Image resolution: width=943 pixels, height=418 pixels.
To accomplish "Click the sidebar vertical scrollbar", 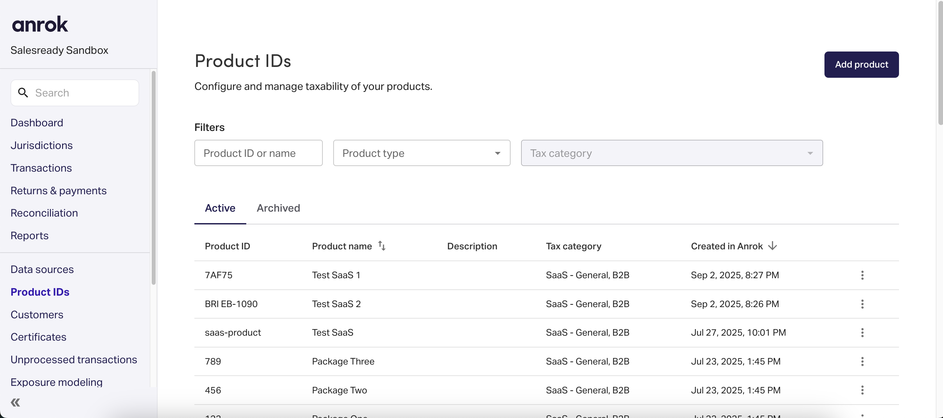I will [153, 178].
